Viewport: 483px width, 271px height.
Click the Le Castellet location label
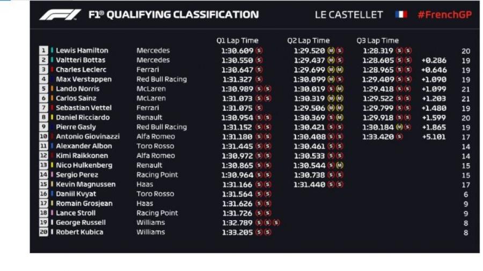(x=349, y=14)
